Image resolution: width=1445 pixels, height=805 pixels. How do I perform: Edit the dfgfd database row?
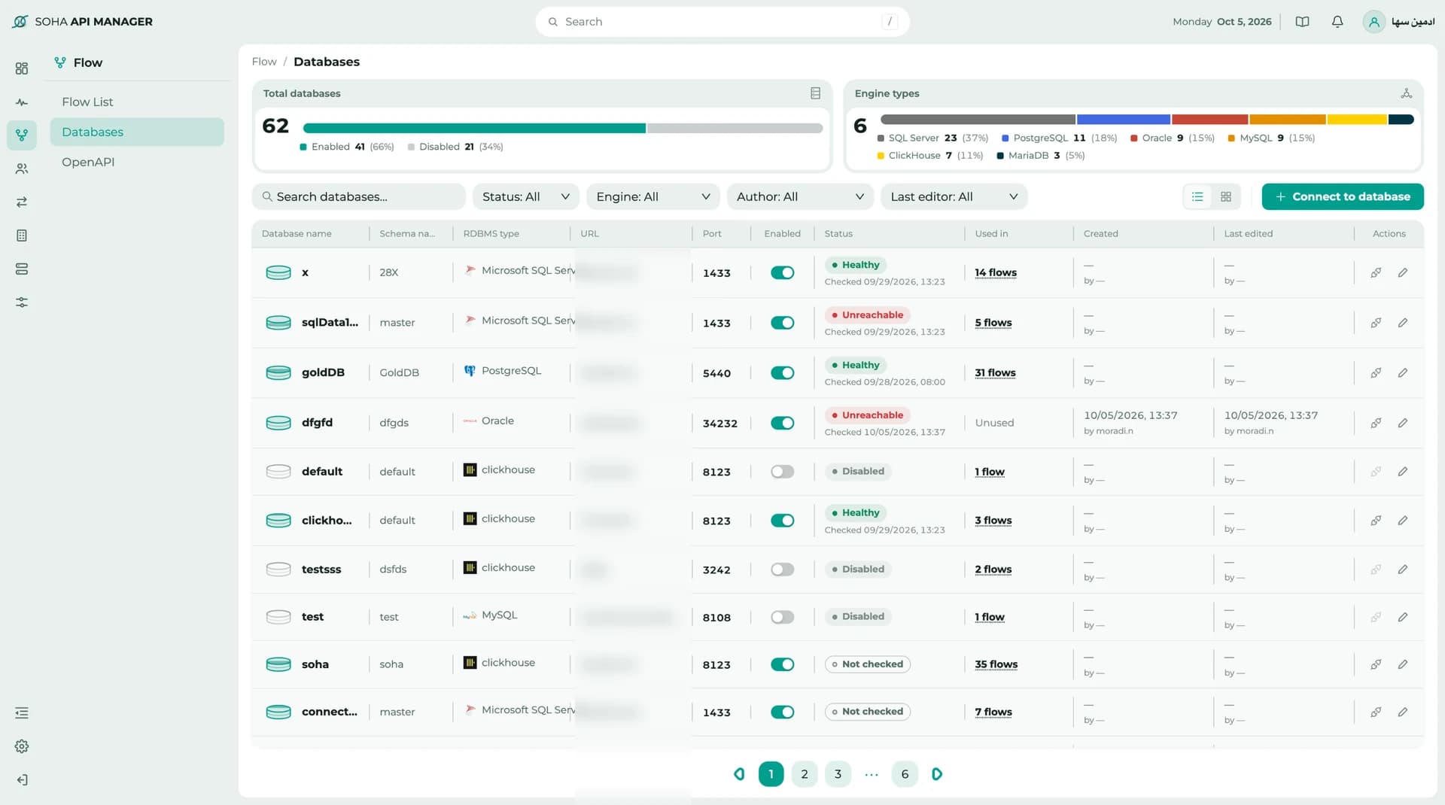point(1403,424)
